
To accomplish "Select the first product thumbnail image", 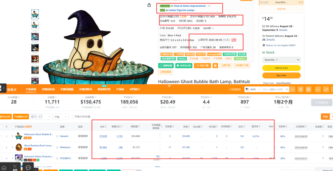I will [35, 14].
